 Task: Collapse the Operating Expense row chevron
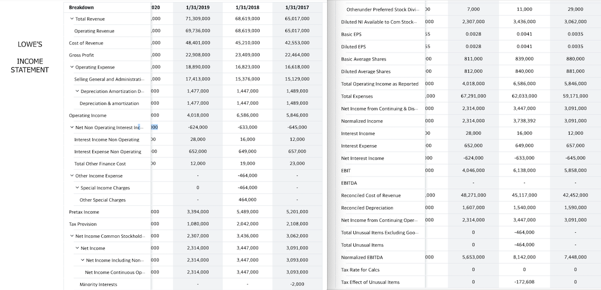[72, 67]
